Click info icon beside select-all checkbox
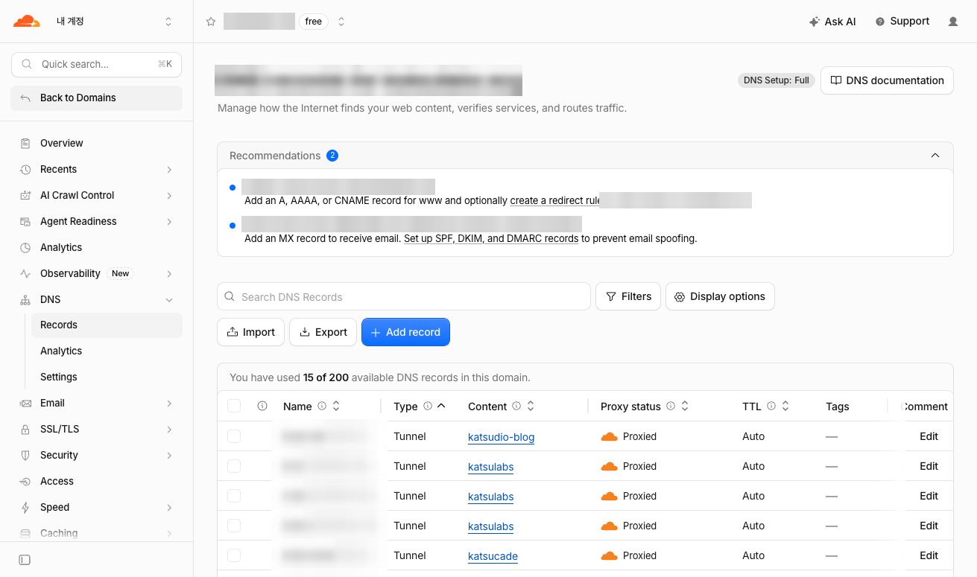The width and height of the screenshot is (977, 577). click(262, 407)
